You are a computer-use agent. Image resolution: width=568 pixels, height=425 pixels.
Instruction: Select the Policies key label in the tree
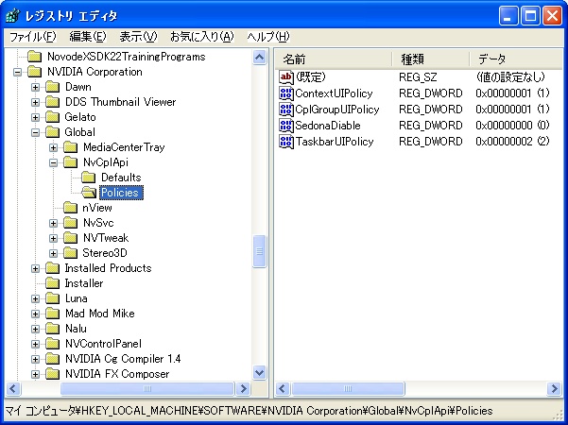(x=121, y=193)
